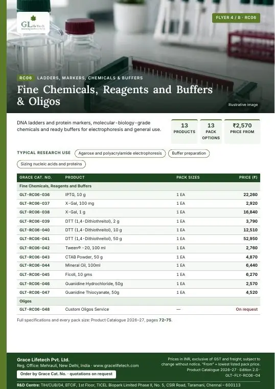
Task: Click catalog number GLT-RC06-048
Action: [x=34, y=309]
